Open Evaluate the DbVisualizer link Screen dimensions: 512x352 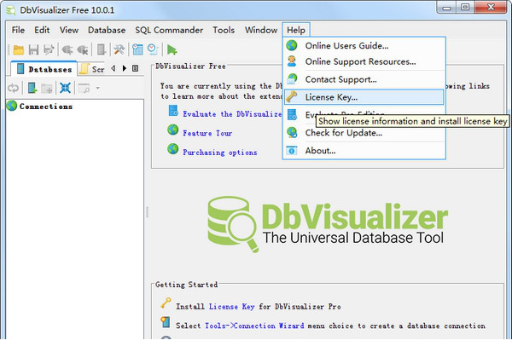coord(232,114)
